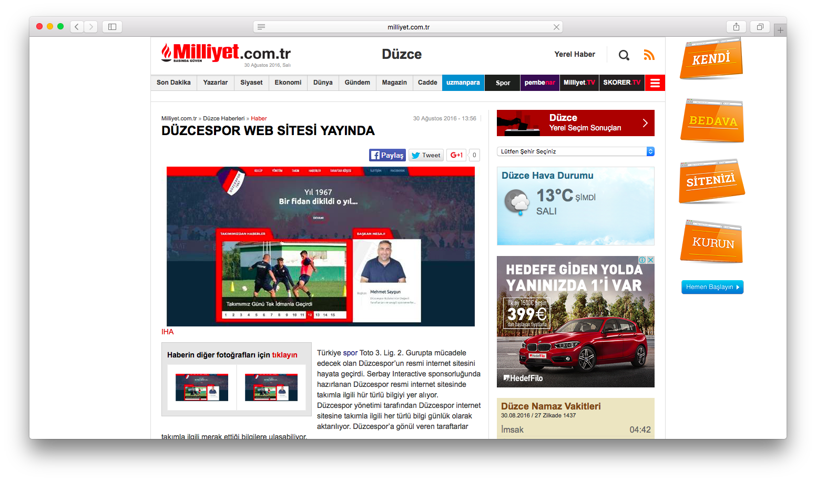Open the Cadde section
The height and width of the screenshot is (481, 816).
click(x=427, y=83)
